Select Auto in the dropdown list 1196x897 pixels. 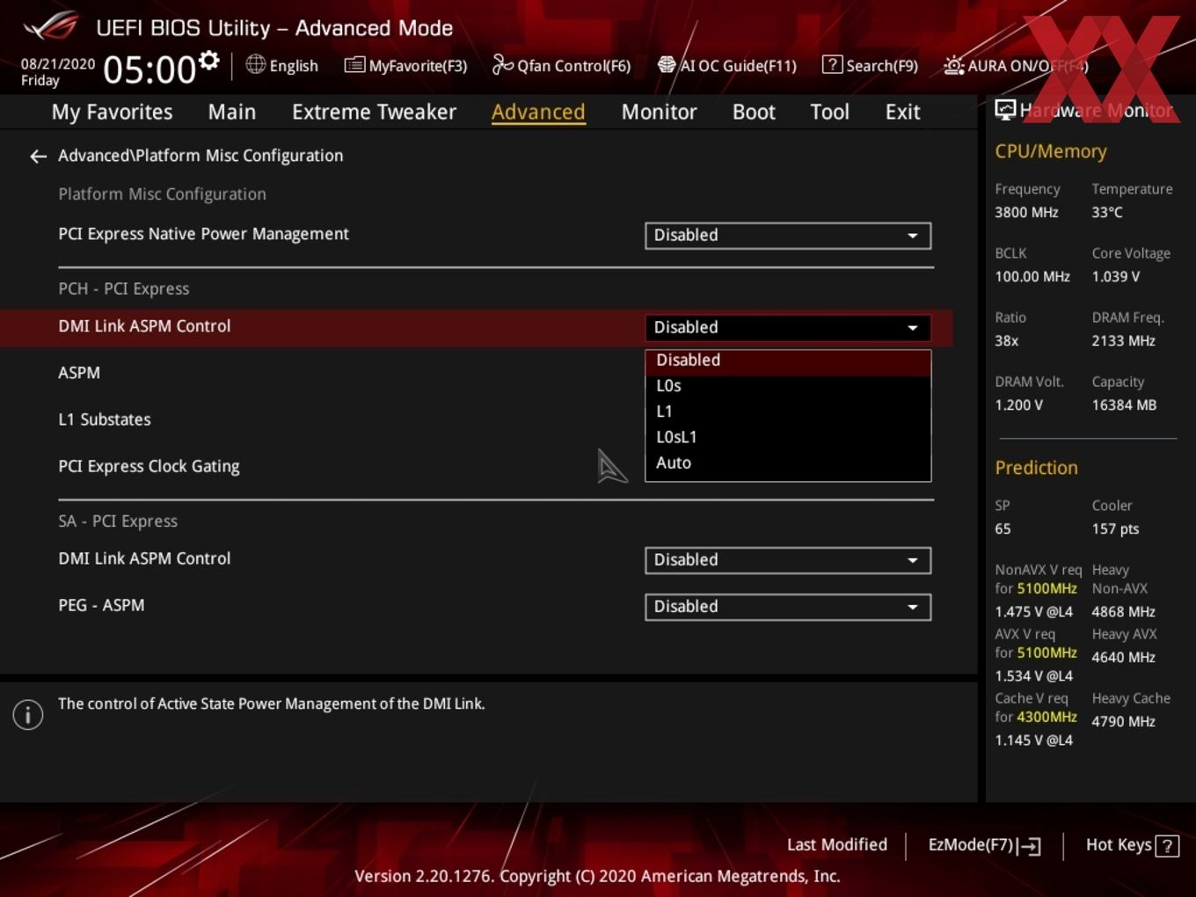pos(788,463)
